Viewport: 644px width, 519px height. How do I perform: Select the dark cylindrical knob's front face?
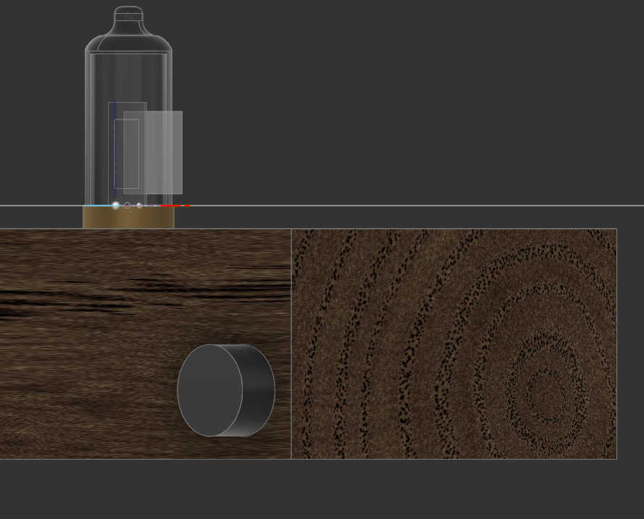click(209, 390)
